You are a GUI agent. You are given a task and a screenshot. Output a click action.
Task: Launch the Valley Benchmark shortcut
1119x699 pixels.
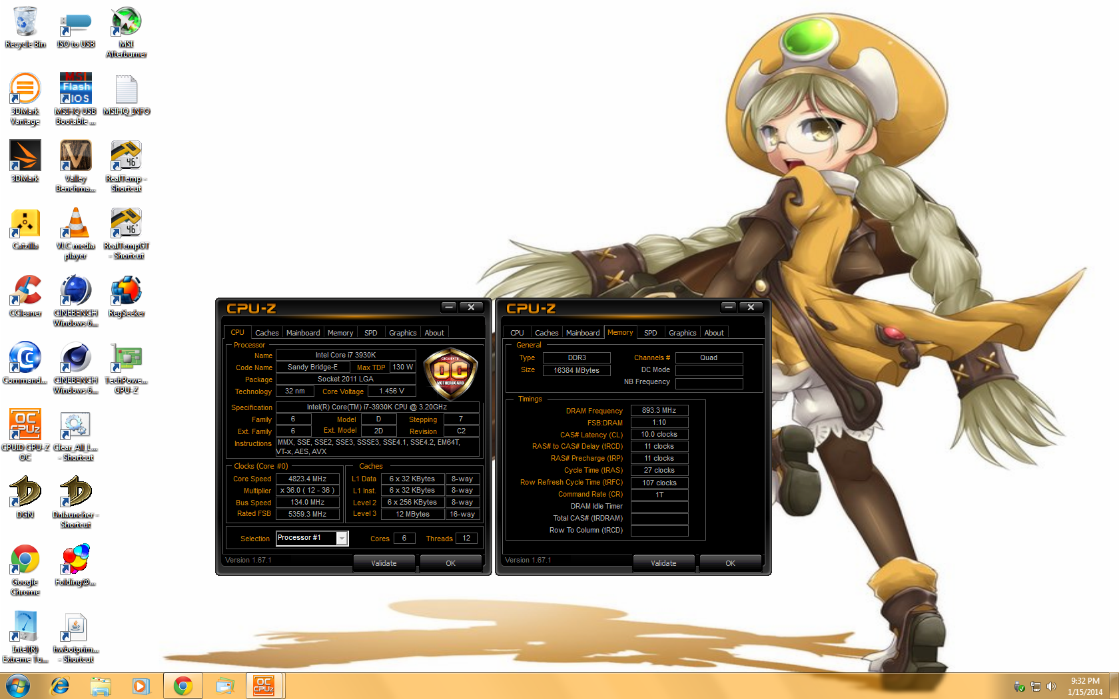(76, 166)
